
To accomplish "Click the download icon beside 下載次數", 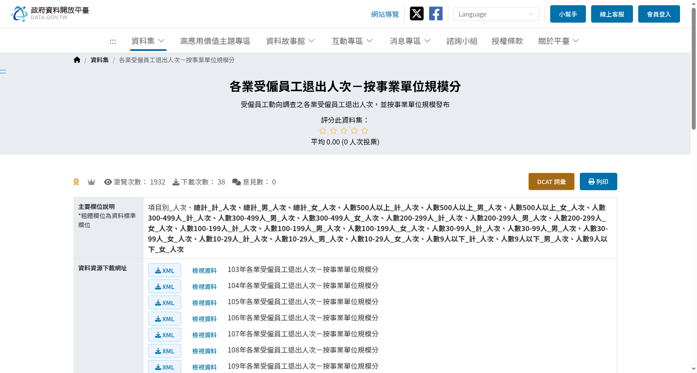I will click(x=176, y=182).
